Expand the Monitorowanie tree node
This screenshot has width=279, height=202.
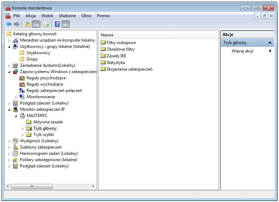point(16,97)
